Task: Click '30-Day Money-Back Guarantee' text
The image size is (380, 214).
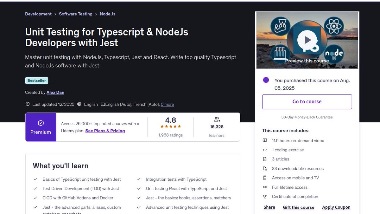Action: [x=307, y=117]
